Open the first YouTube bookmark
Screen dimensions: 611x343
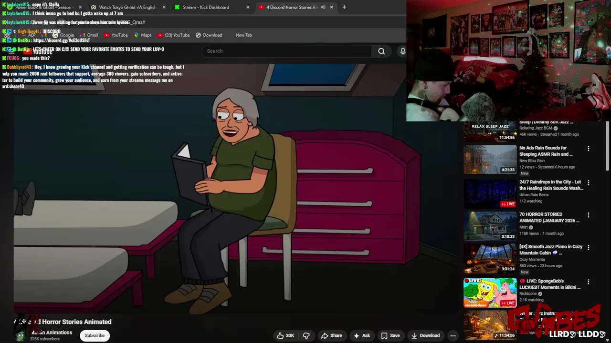[x=116, y=35]
